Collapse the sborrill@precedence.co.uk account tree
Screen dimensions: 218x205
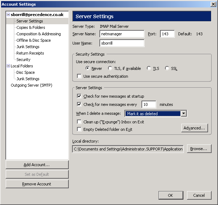click(x=8, y=15)
